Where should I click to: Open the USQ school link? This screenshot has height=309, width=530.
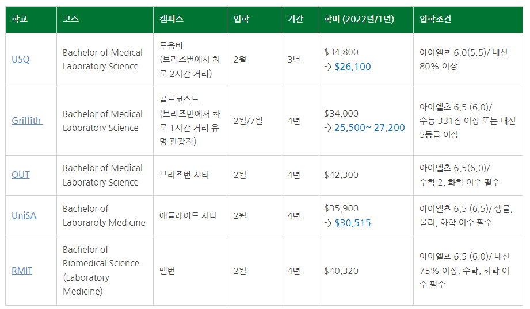coord(21,59)
